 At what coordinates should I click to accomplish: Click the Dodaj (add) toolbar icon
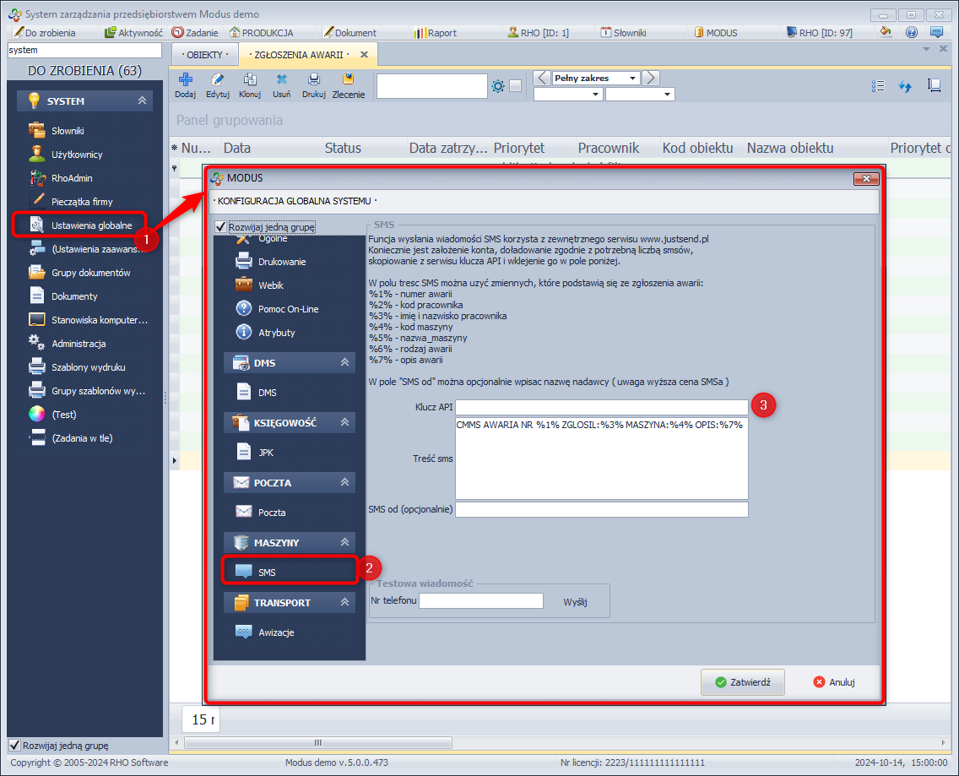pyautogui.click(x=185, y=85)
